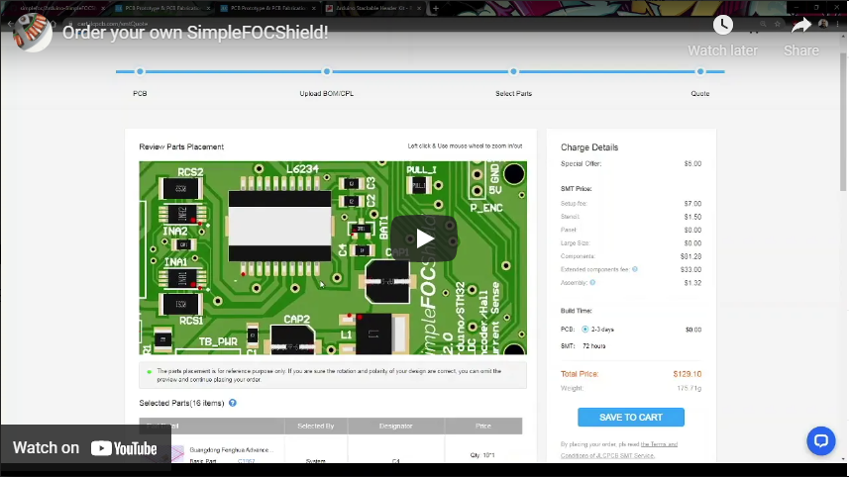849x477 pixels.
Task: Click the PCB step marker
Action: (140, 71)
